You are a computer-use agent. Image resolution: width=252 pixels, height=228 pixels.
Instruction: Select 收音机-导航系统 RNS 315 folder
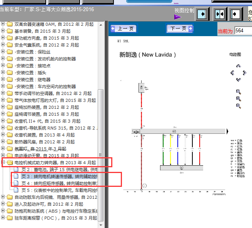pos(56,128)
